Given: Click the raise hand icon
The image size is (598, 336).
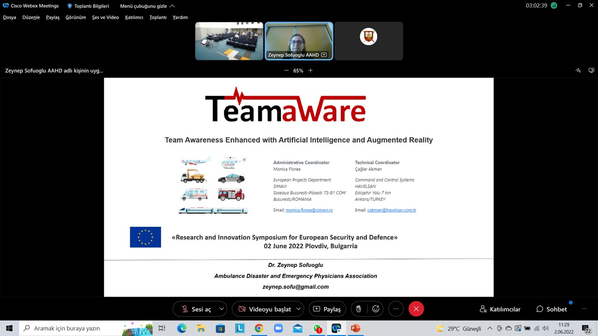Looking at the screenshot, I should [359, 309].
